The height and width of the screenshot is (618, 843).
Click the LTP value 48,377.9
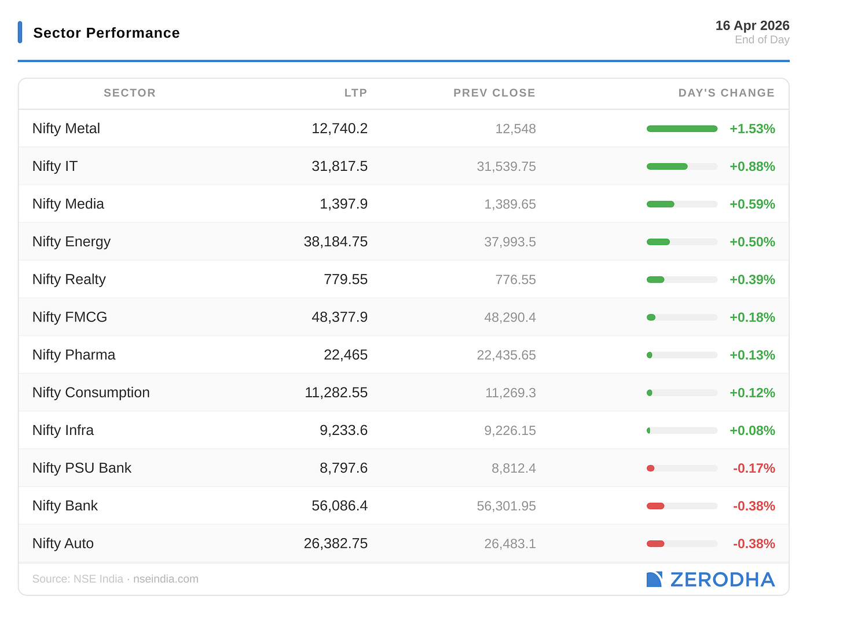[x=339, y=317]
